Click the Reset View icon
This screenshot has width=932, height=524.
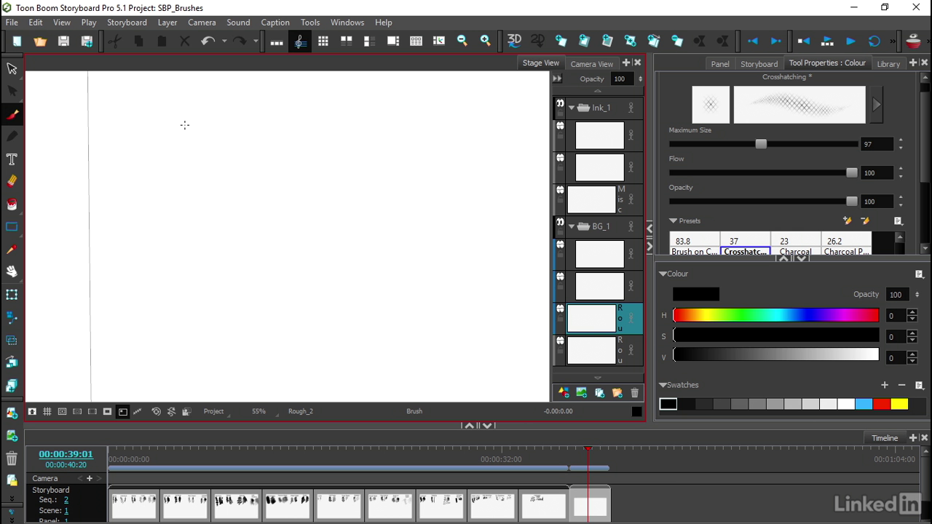pyautogui.click(x=156, y=412)
